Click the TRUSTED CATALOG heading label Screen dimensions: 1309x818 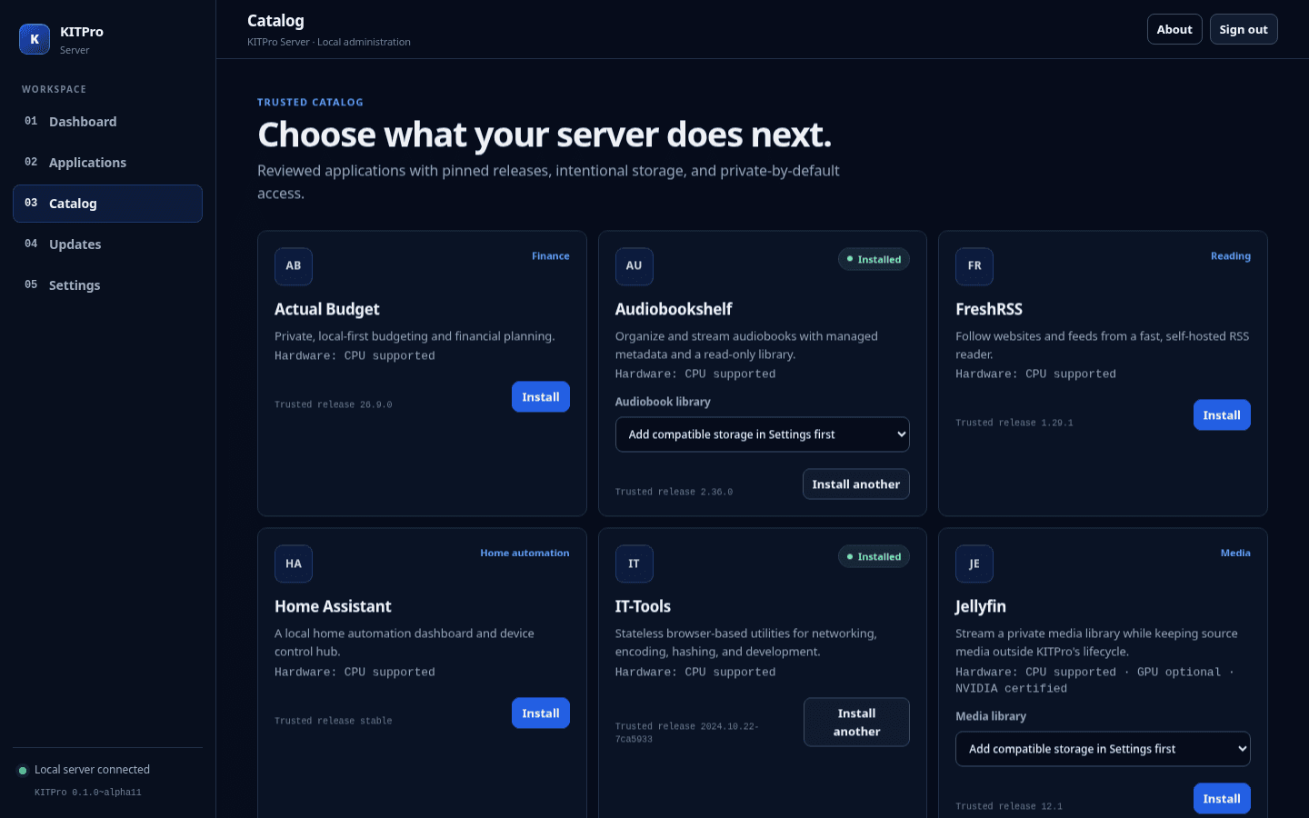[x=310, y=103]
